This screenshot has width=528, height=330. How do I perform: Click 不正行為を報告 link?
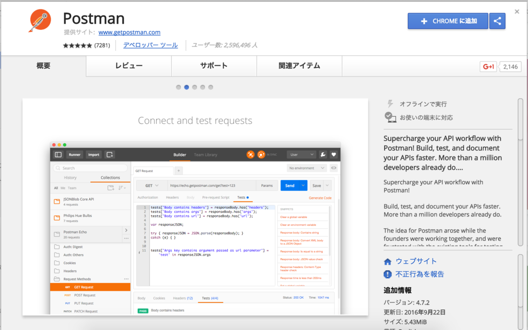pyautogui.click(x=420, y=274)
